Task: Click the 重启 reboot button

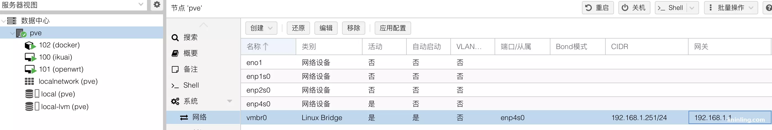Action: pyautogui.click(x=598, y=8)
